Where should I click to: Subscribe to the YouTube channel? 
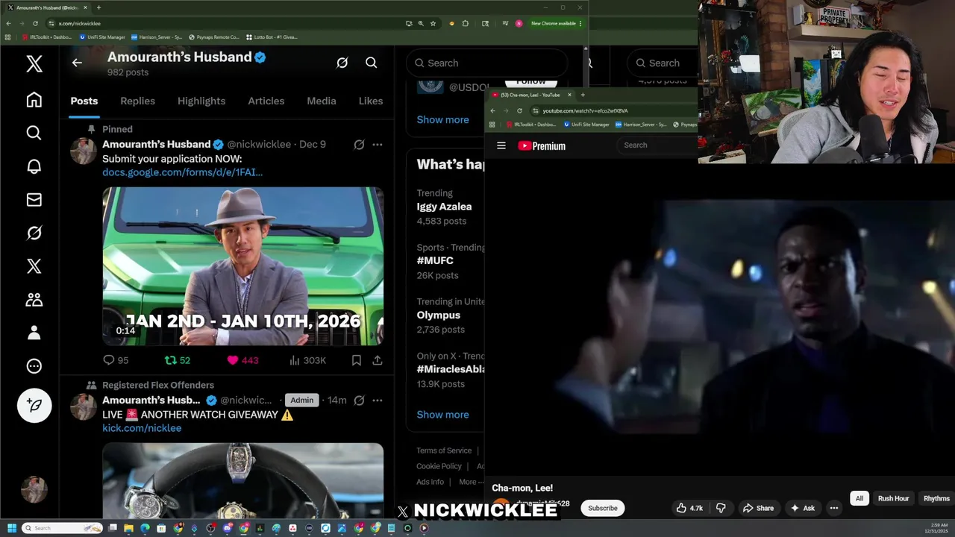(603, 509)
